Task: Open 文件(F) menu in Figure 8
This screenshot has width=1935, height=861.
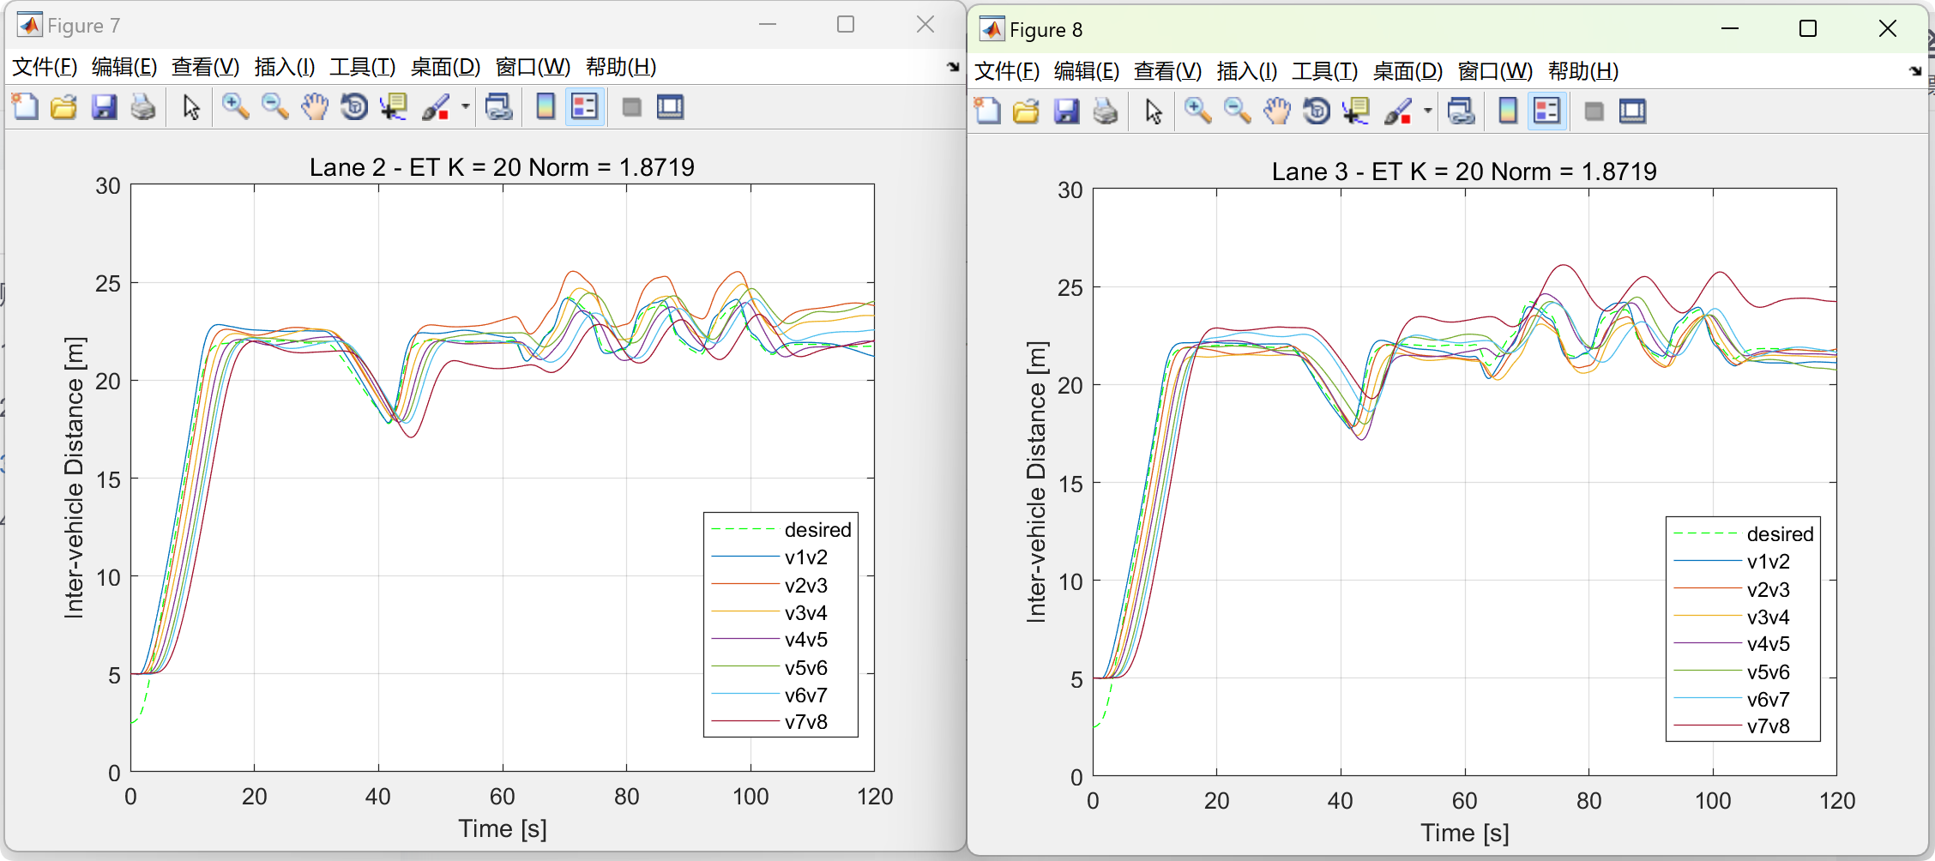Action: (1007, 71)
